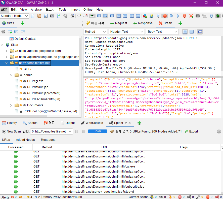Click the Check for Updates lightning icon
Screen dimensions: 223x199
151,16
